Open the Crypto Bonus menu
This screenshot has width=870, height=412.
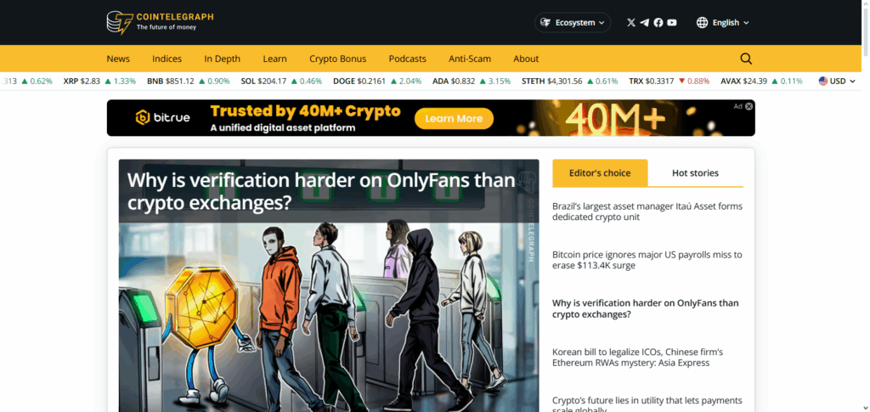[338, 59]
